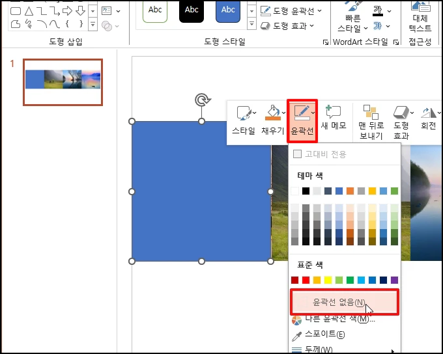
Task: Click the text fill 가 icon
Action: 377,10
